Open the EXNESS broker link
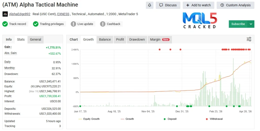The image size is (260, 131). [x=63, y=14]
